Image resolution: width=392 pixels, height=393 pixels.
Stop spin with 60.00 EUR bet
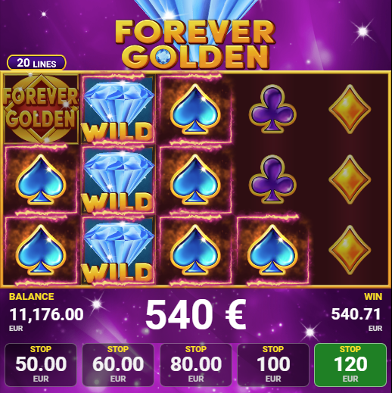(118, 365)
